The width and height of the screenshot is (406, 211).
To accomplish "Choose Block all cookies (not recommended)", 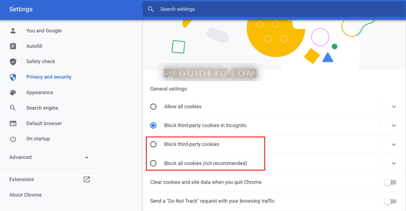I will 153,163.
